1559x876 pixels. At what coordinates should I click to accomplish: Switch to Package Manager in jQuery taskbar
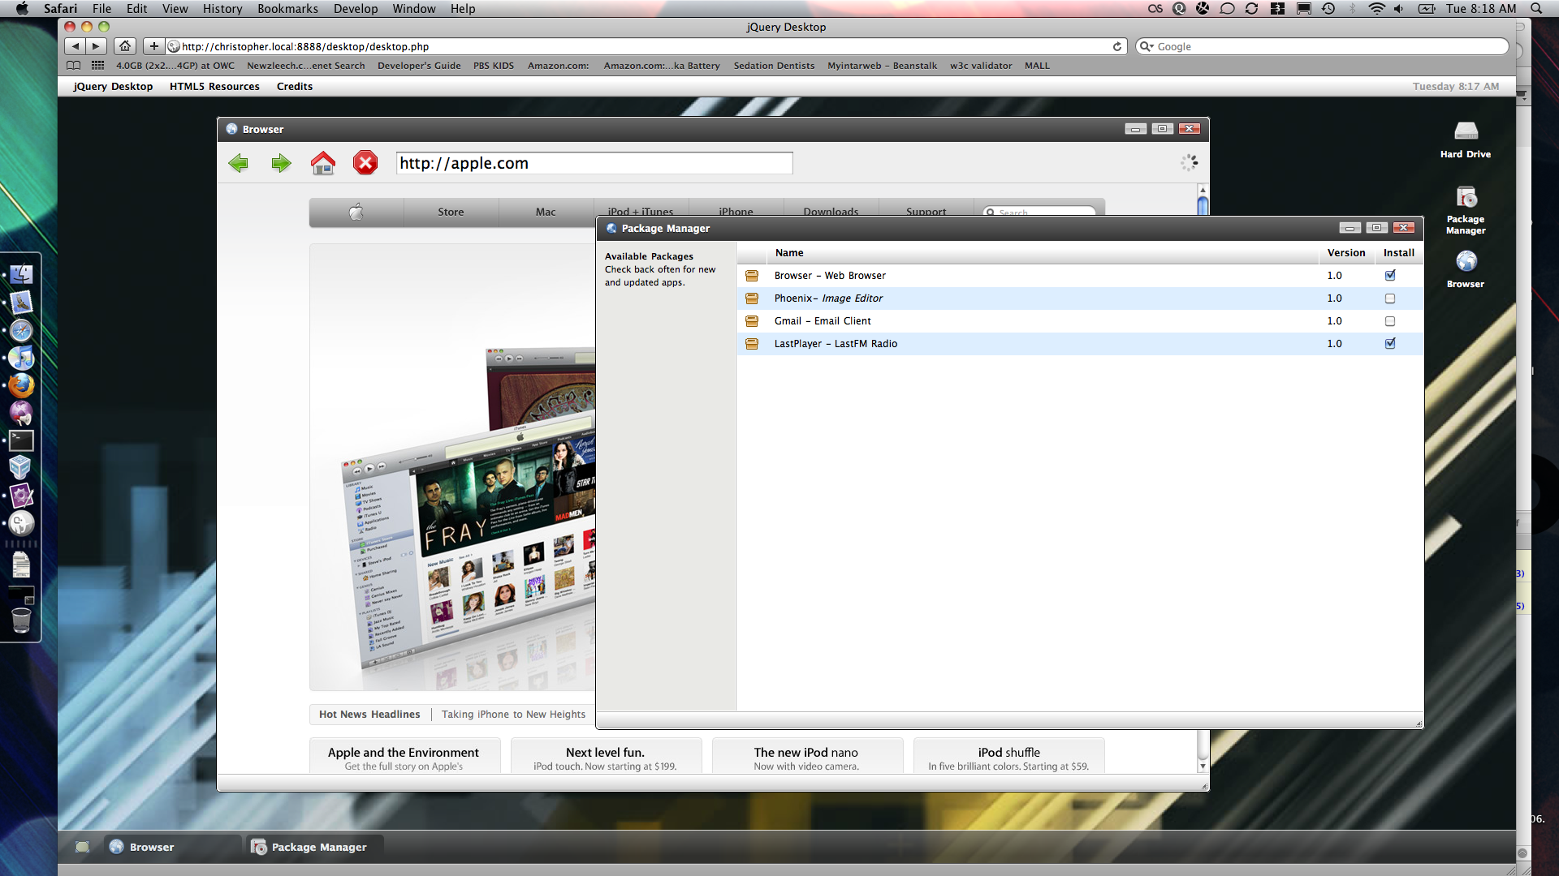(315, 847)
